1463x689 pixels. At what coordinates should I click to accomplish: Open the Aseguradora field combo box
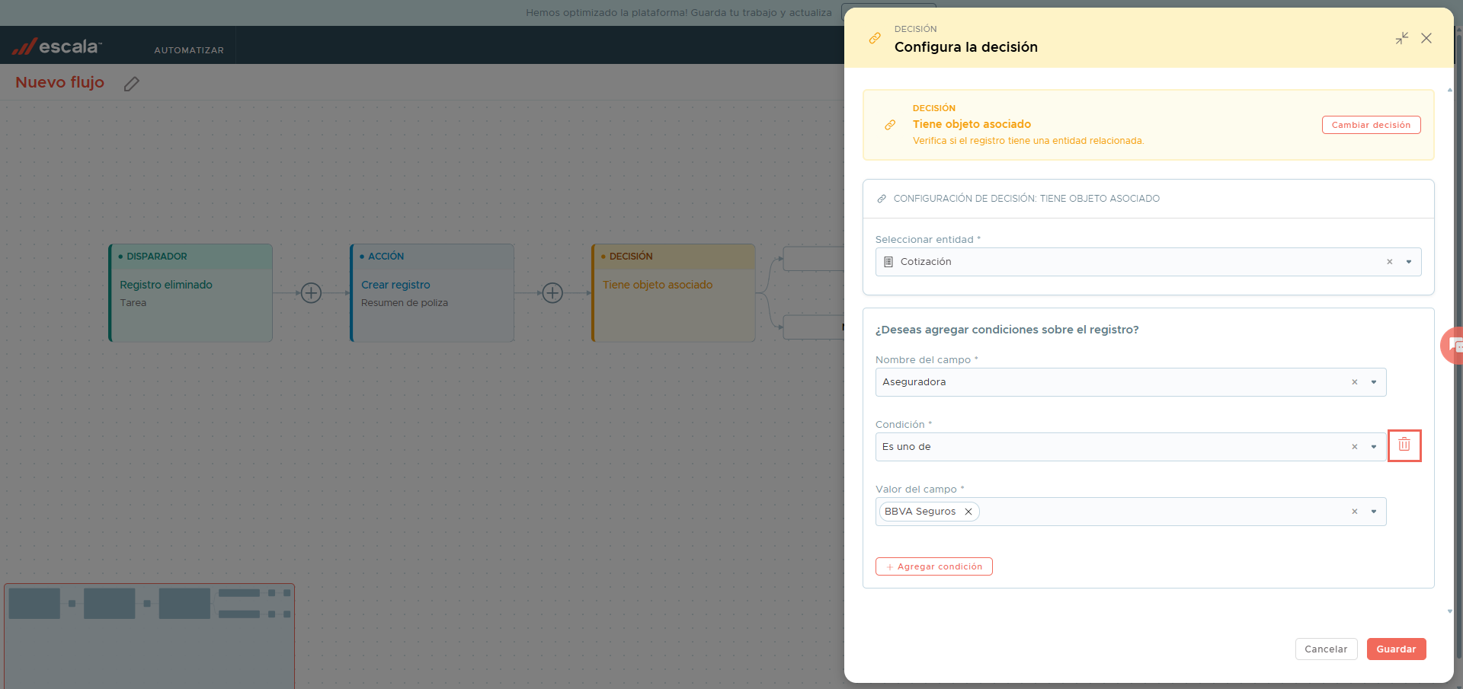click(1131, 382)
